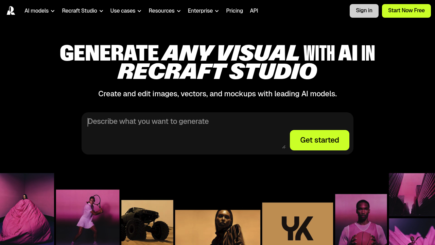The height and width of the screenshot is (245, 435).
Task: Click the Use cases chevron icon
Action: pyautogui.click(x=140, y=11)
